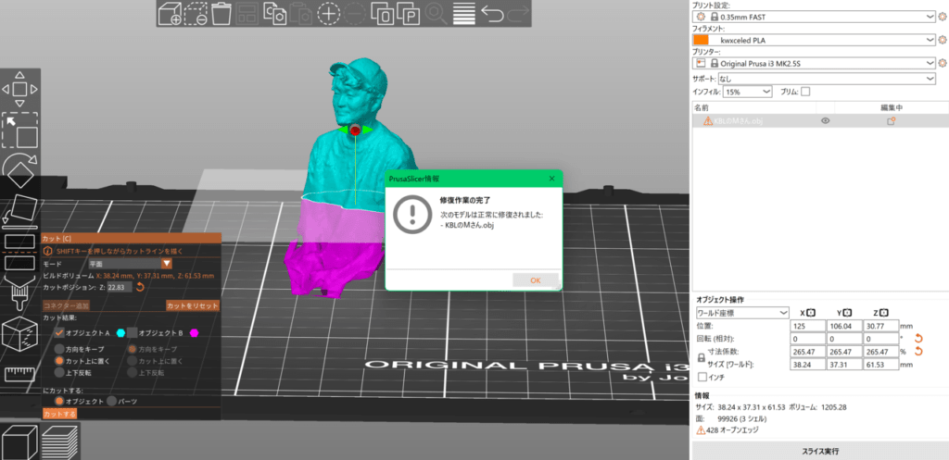This screenshot has width=949, height=460.
Task: Toggle the Cut tool in the left toolbar
Action: click(x=19, y=252)
